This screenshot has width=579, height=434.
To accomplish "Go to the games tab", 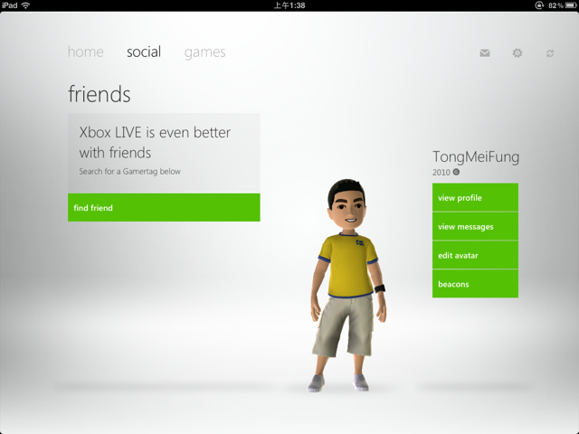I will (x=204, y=52).
